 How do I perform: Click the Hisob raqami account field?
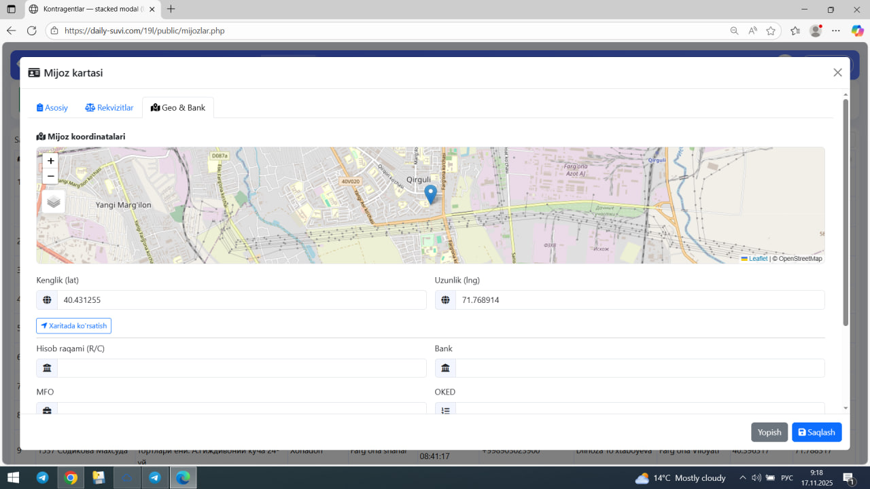[241, 368]
